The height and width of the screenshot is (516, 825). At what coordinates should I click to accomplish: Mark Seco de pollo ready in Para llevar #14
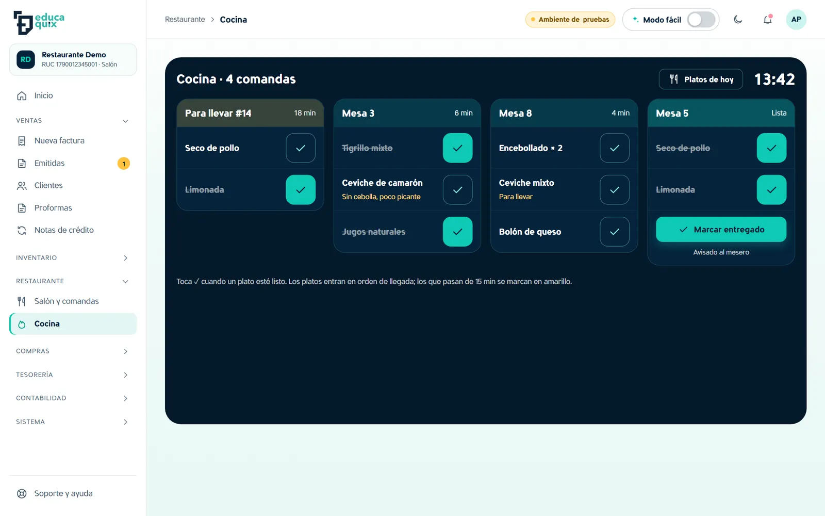coord(301,148)
